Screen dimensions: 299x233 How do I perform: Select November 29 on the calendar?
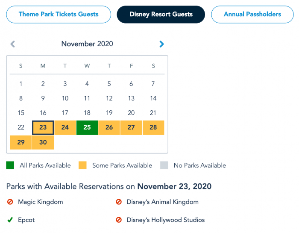pos(21,142)
